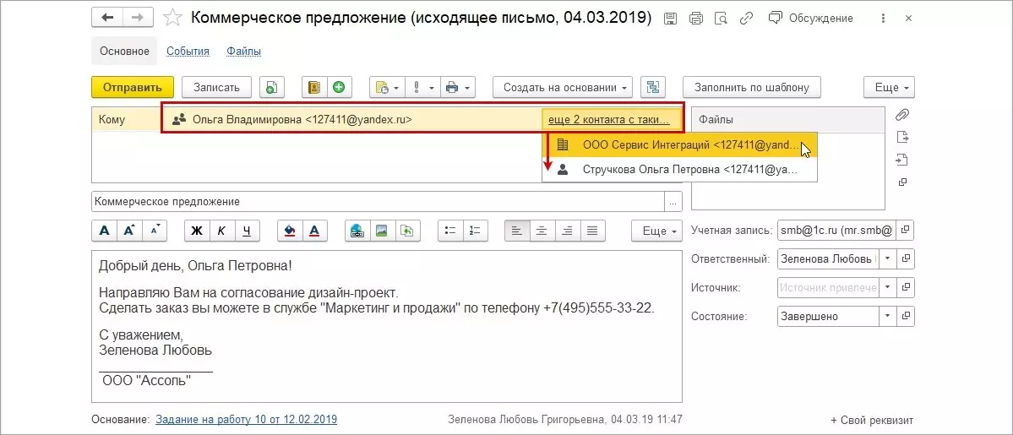
Task: Increase font size with A-up icon
Action: tap(130, 231)
